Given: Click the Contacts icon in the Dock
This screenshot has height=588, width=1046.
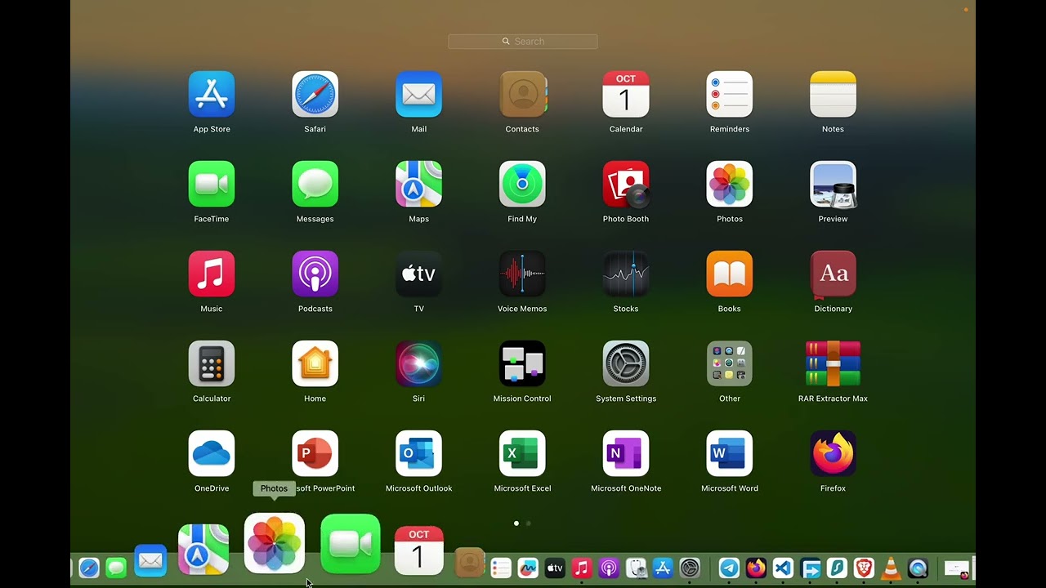Looking at the screenshot, I should 470,563.
